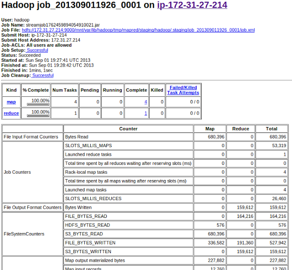Viewport: 292px width, 270px height.
Task: Click the Bytes Read counter cell
Action: (x=128, y=137)
